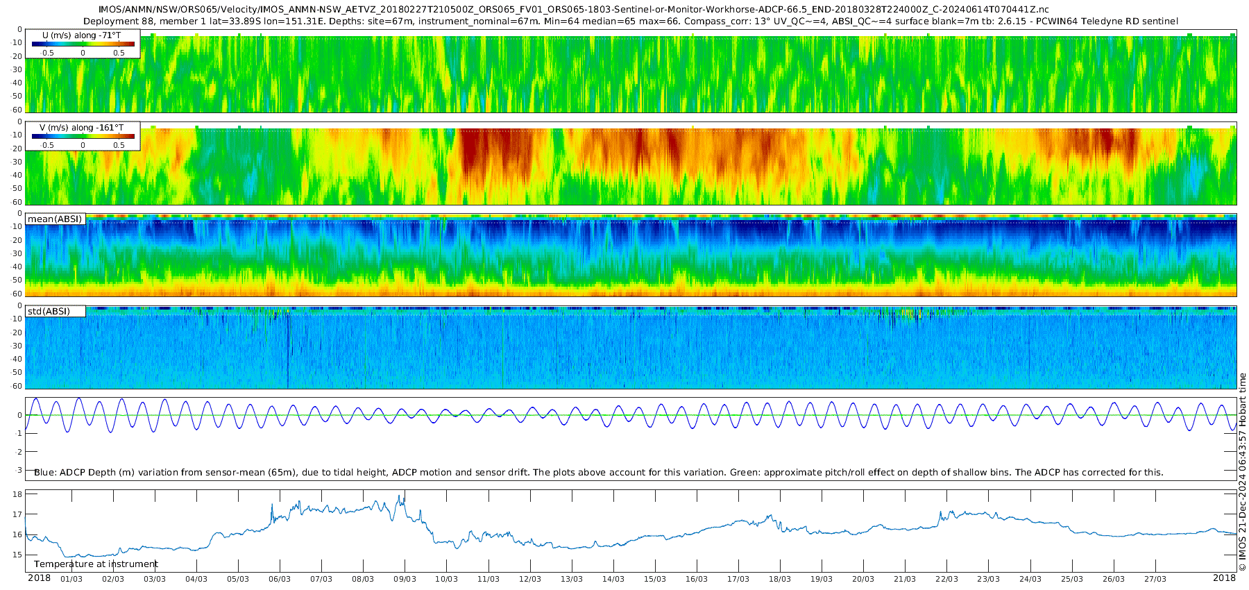
Task: Click the blue ADCP depth caption text
Action: (598, 473)
